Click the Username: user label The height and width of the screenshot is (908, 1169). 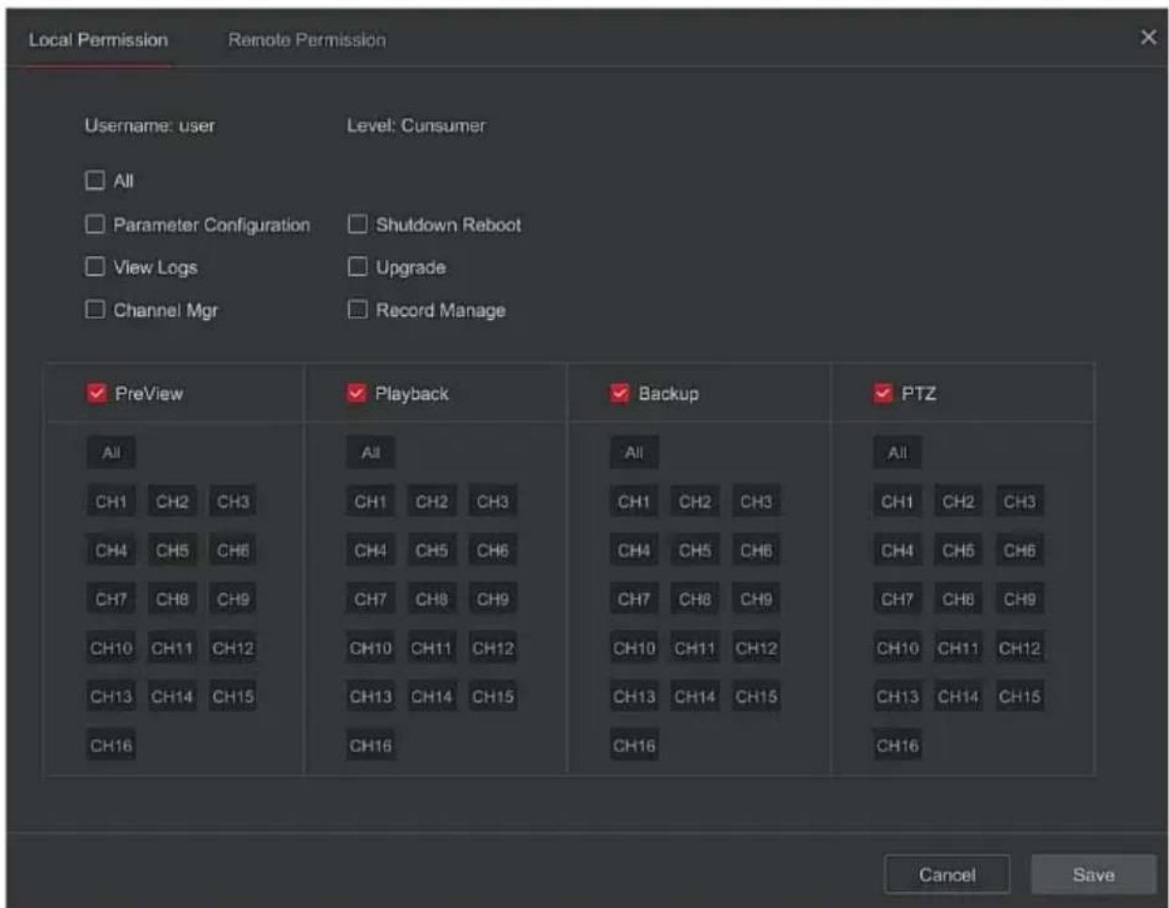[150, 125]
